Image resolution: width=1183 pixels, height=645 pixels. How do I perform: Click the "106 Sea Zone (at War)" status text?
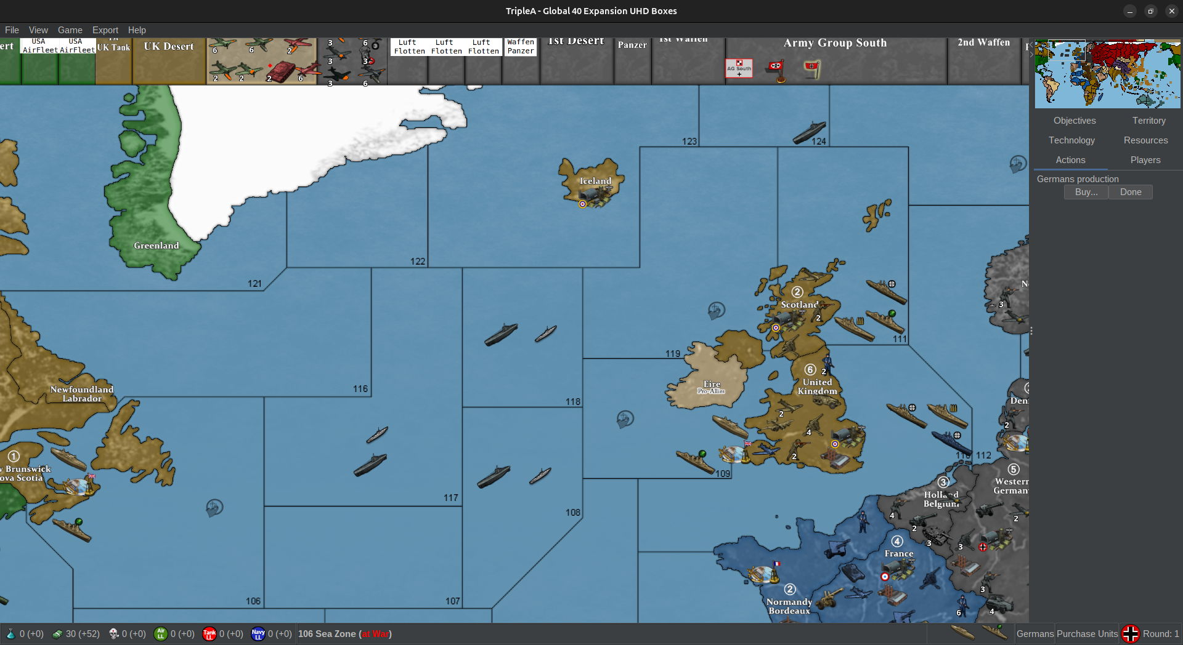(345, 634)
